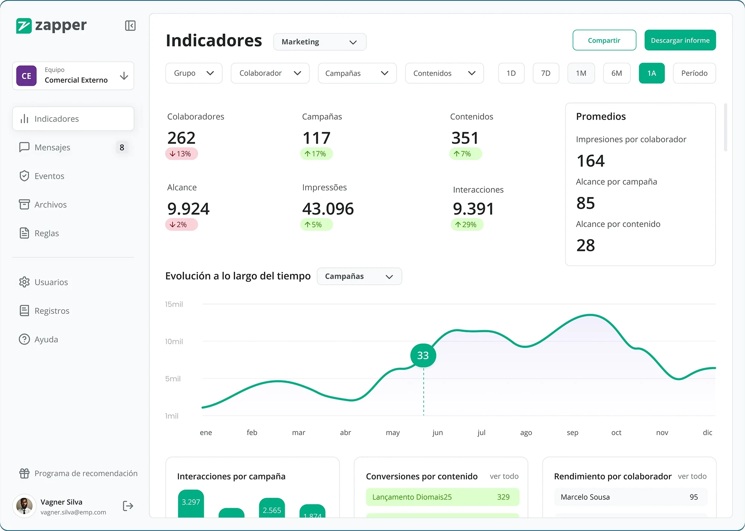Click Alcance por campaña value 85

point(586,203)
